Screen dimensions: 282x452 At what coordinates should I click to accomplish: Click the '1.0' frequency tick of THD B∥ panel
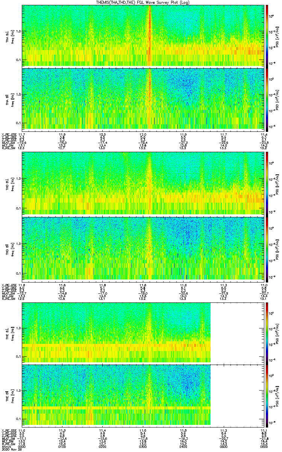pyautogui.click(x=18, y=244)
